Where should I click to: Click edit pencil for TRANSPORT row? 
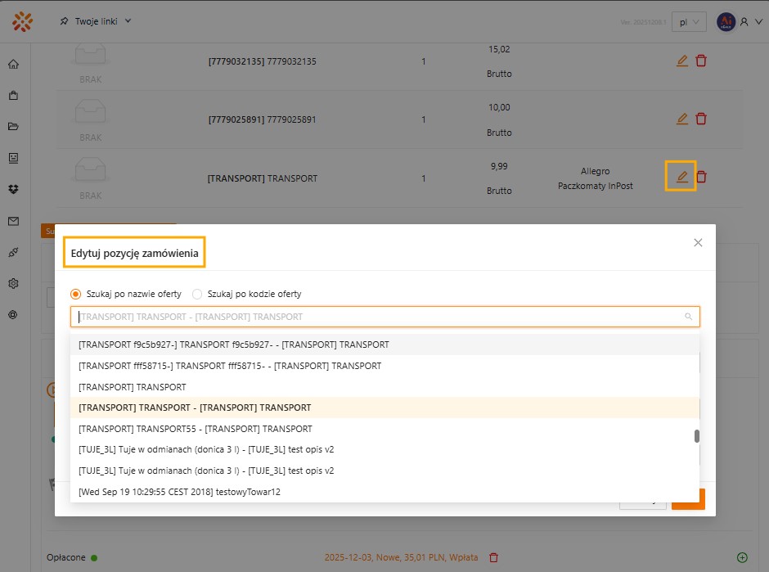pos(681,176)
